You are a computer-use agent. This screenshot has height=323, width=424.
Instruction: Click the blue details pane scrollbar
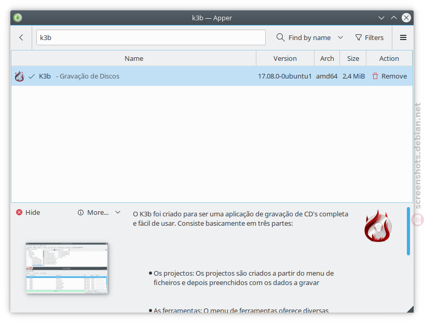point(408,231)
